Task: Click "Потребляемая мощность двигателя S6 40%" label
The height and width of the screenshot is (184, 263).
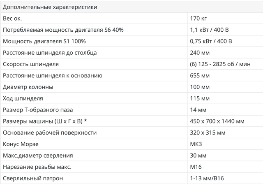Action: 63,30
